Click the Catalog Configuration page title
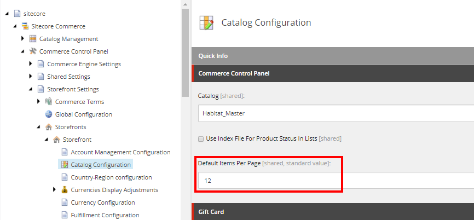Screen dimensions: 474x220 click(x=267, y=22)
